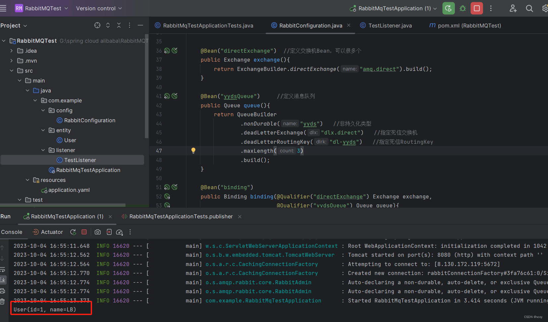Rerun from the Run toolbar

point(74,232)
